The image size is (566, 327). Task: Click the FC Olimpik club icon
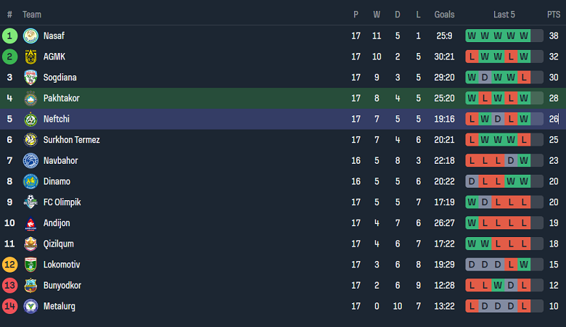coord(30,202)
